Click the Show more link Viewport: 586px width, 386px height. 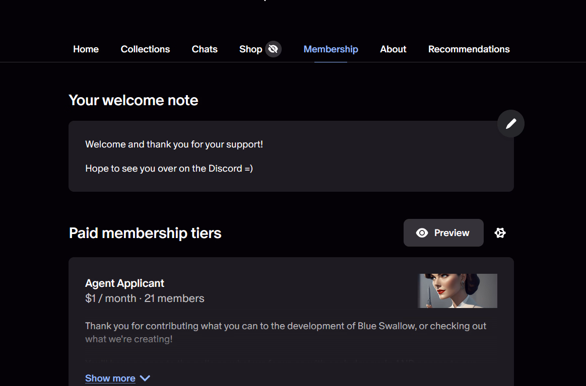(110, 378)
